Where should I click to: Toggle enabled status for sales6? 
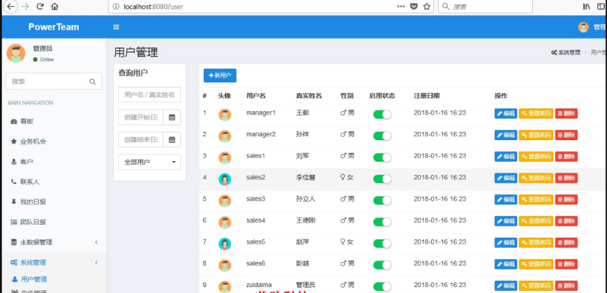382,265
